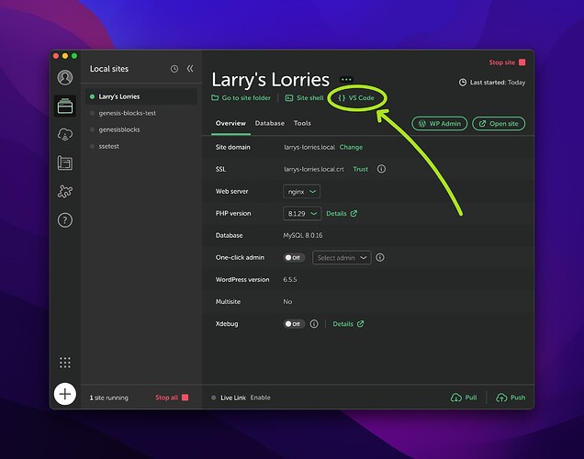The width and height of the screenshot is (584, 459).
Task: Open Xdebug Details link
Action: tap(348, 324)
